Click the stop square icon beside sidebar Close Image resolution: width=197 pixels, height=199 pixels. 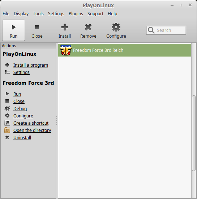click(7, 101)
